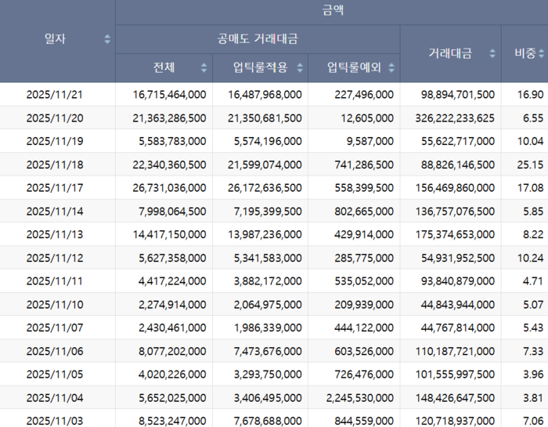Click the 거래대금 column header text

(450, 53)
